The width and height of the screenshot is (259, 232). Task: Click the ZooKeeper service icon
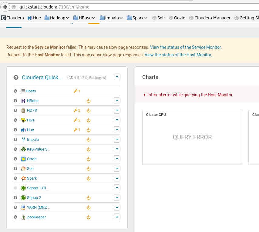pyautogui.click(x=23, y=217)
